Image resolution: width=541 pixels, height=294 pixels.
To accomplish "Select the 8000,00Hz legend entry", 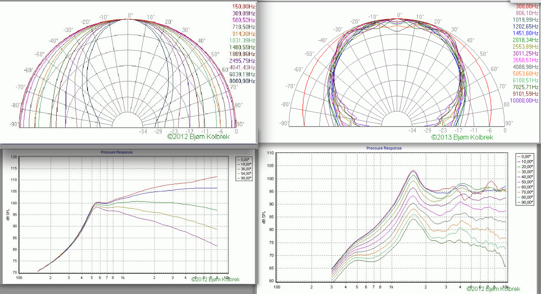I will 243,81.
